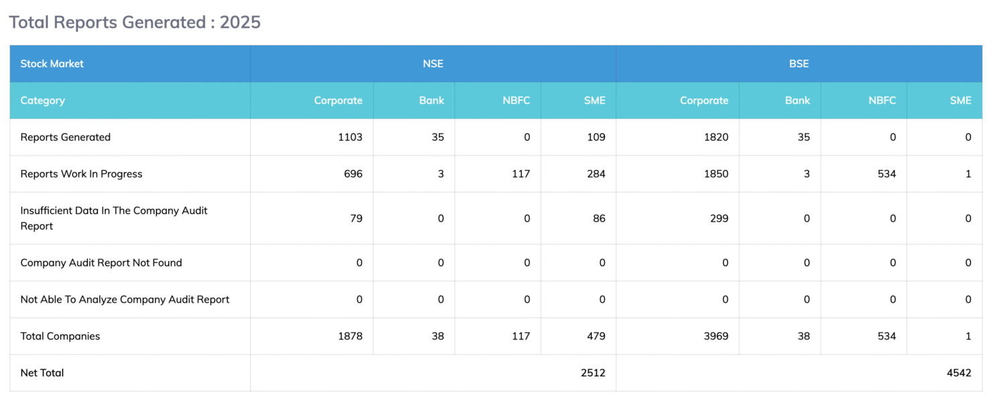
Task: Click the BSE net total value 4542
Action: (959, 373)
